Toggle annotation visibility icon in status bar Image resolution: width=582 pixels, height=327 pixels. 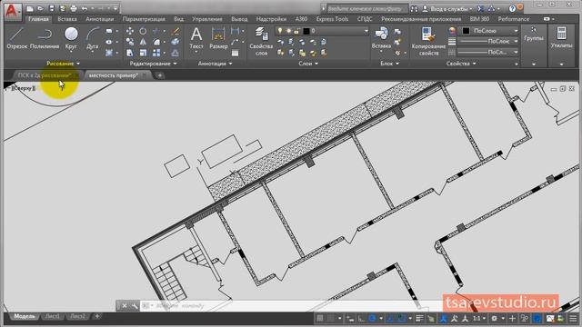[444, 318]
